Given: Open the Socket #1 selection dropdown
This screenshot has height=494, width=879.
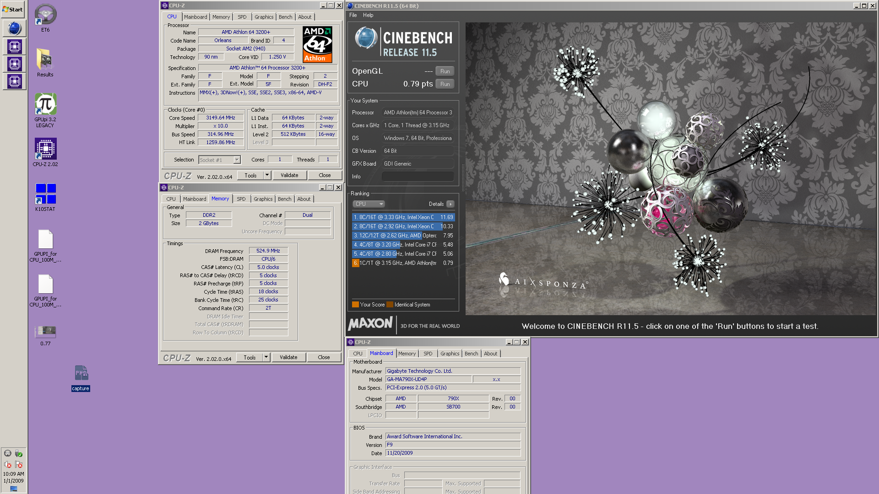Looking at the screenshot, I should pos(237,160).
